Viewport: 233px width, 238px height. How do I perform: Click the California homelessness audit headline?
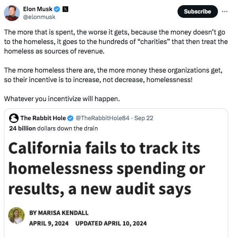(x=107, y=169)
